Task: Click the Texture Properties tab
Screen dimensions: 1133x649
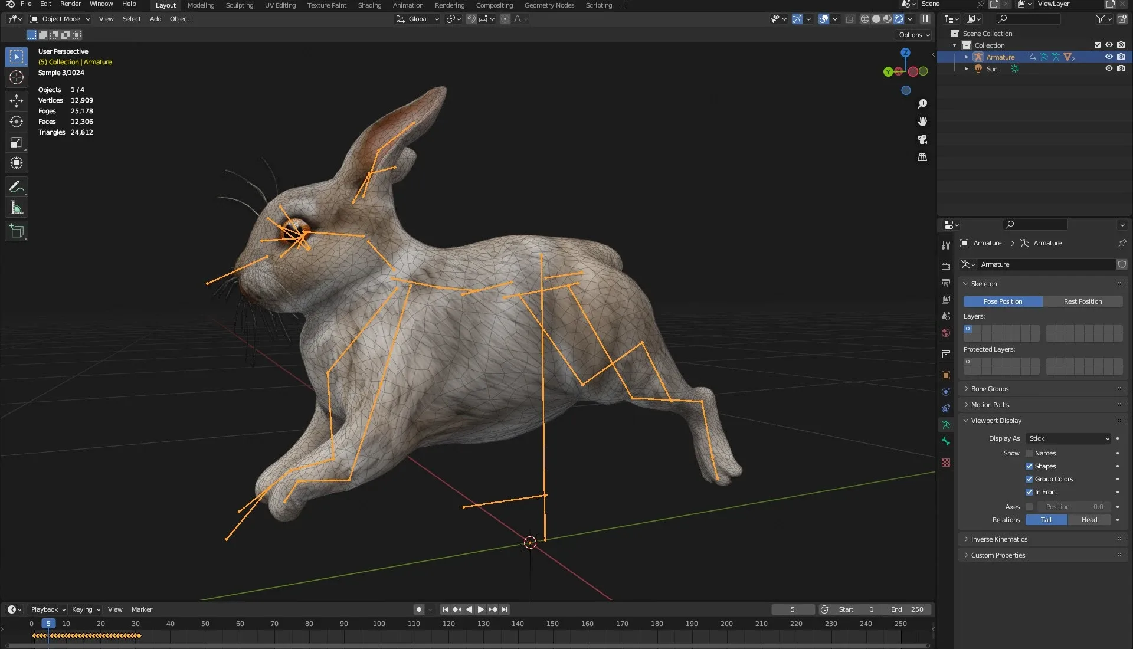Action: [x=945, y=463]
